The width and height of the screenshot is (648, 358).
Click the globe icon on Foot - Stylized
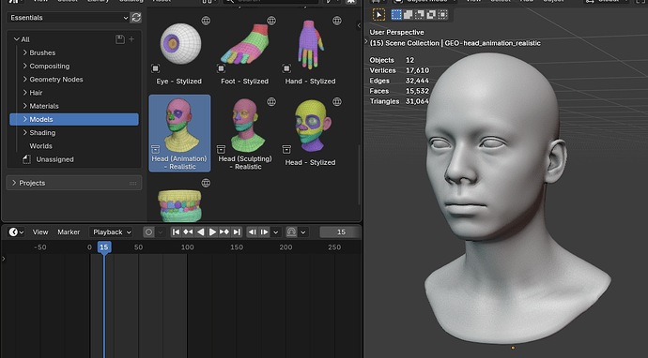[x=271, y=21]
